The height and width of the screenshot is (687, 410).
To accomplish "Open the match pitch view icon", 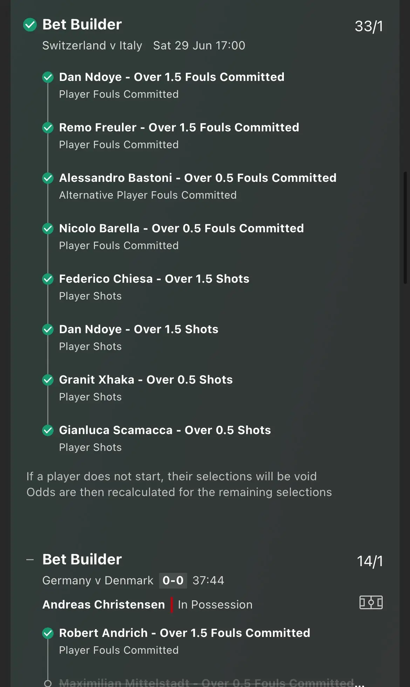I will [371, 603].
